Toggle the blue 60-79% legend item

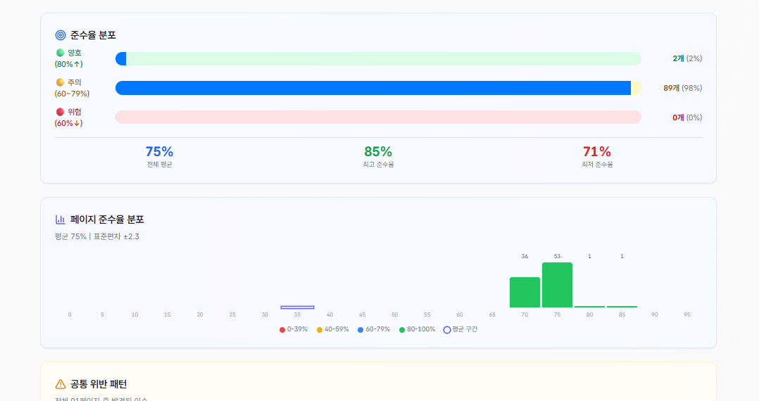374,329
